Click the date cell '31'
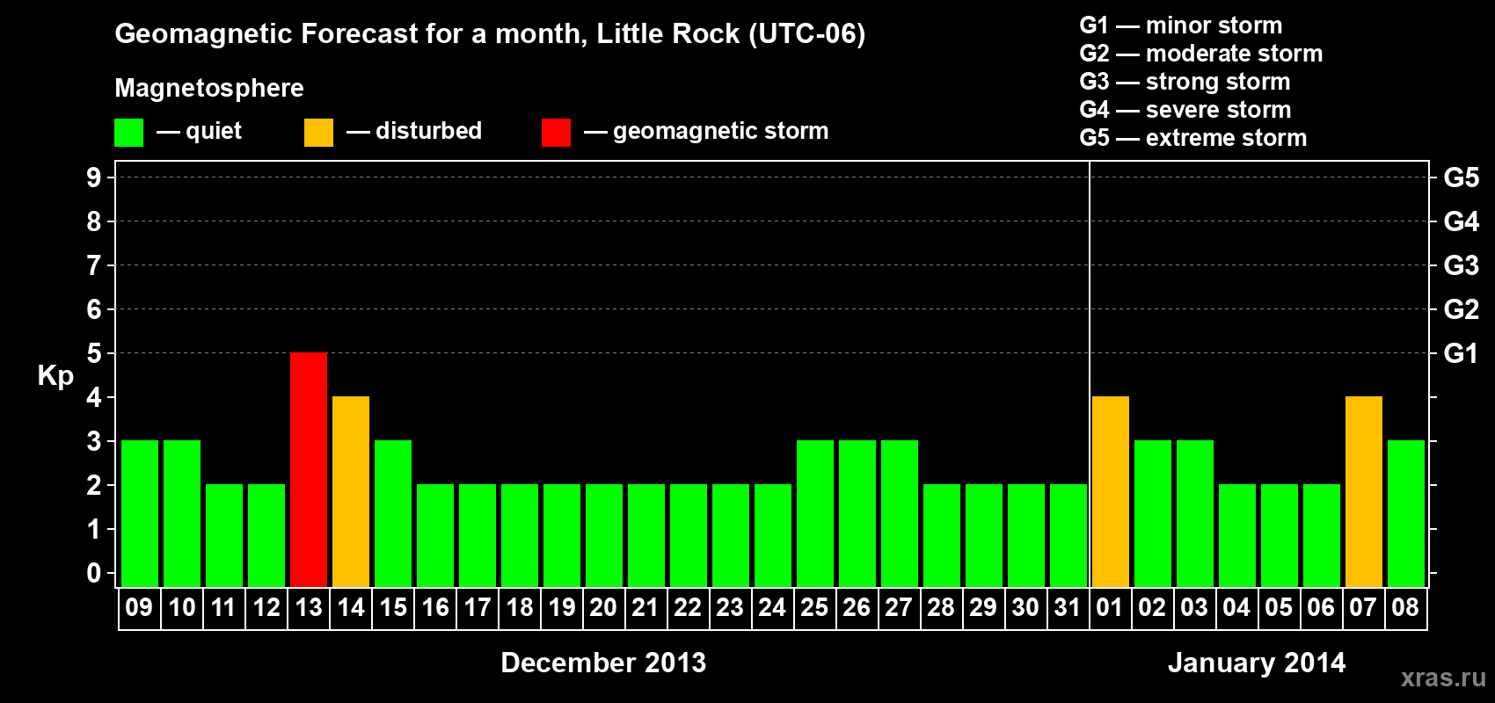The height and width of the screenshot is (703, 1495). coord(1068,608)
